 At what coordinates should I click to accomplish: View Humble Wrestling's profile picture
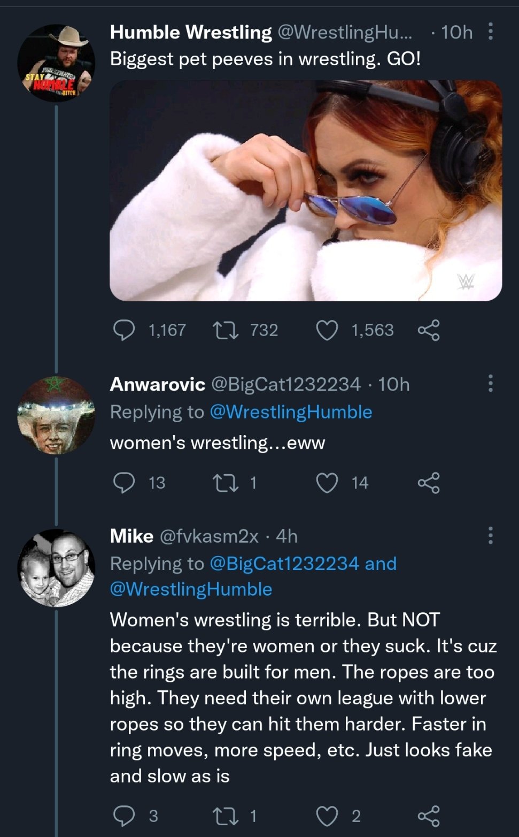tap(56, 63)
